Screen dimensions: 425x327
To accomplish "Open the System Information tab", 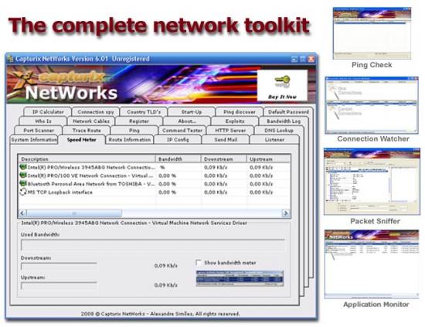I will [x=34, y=139].
